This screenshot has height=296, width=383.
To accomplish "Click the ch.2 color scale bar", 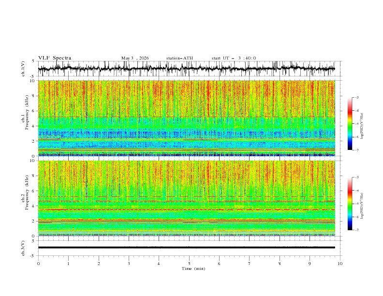I will [x=350, y=204].
